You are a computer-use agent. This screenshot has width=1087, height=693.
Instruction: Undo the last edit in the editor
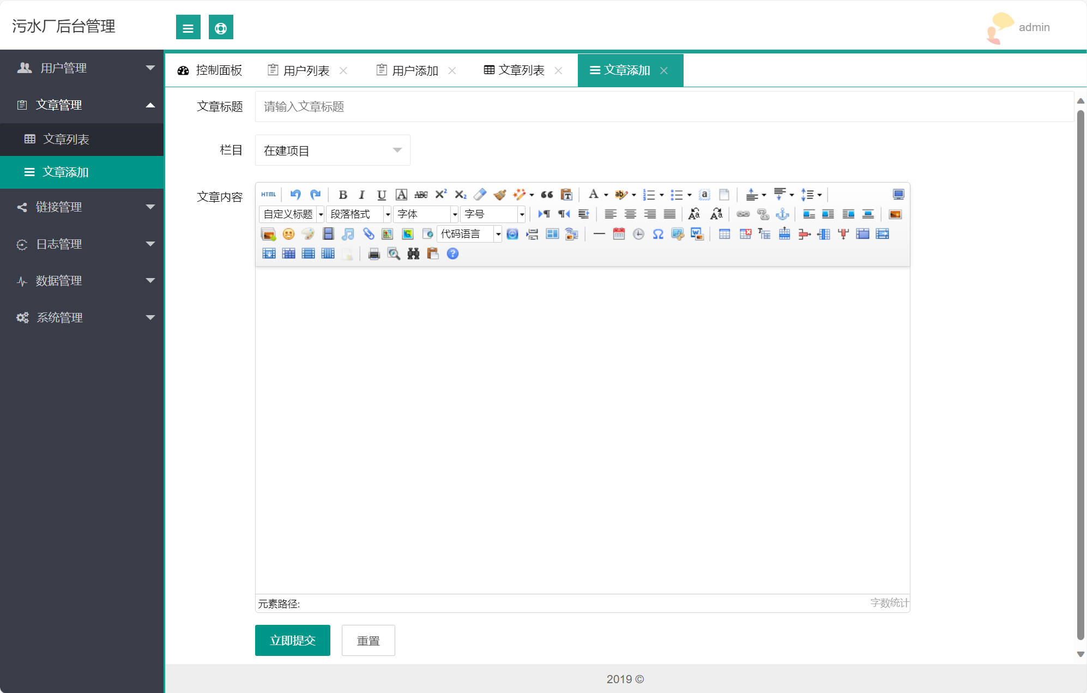point(295,195)
